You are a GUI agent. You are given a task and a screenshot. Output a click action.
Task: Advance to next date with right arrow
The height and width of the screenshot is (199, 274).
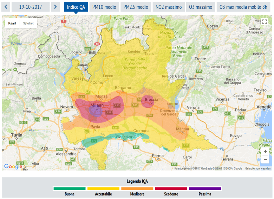click(x=55, y=7)
